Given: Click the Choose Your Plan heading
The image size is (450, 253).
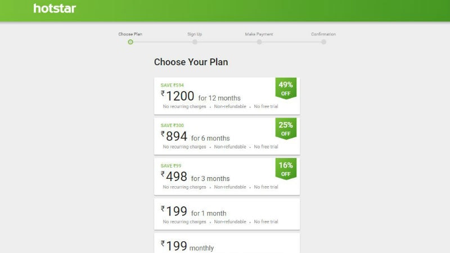Looking at the screenshot, I should (191, 62).
